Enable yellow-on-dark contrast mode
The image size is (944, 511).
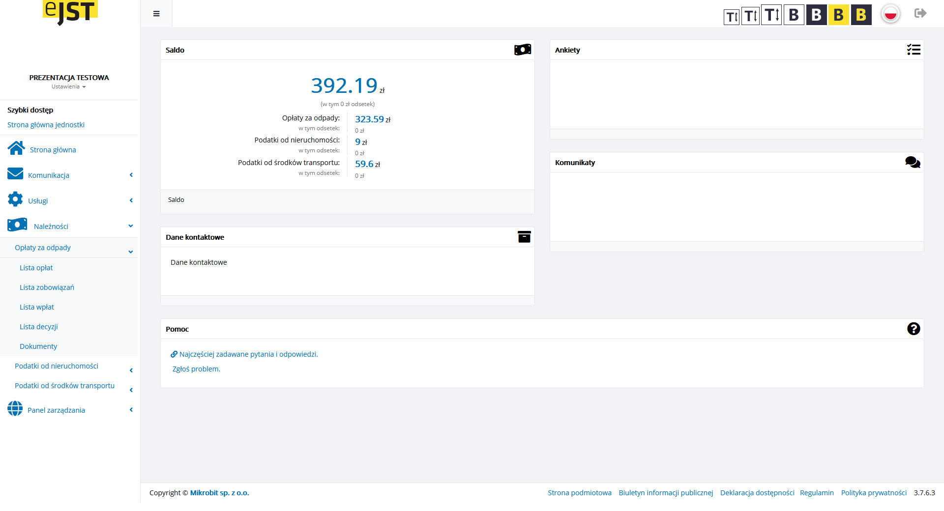861,15
